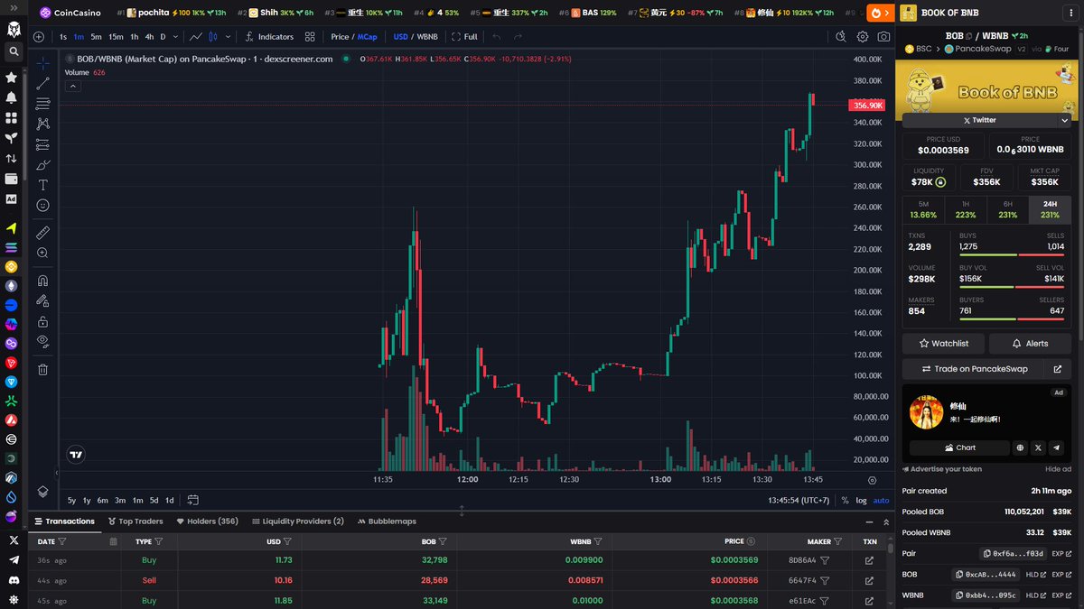Expand the timeframe interval dropdown arrow
Screen dimensions: 1084x609
click(x=175, y=37)
